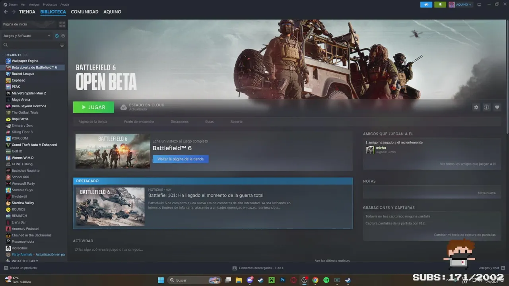Expand the Juegos y Software dropdown
The width and height of the screenshot is (509, 286).
pyautogui.click(x=27, y=36)
